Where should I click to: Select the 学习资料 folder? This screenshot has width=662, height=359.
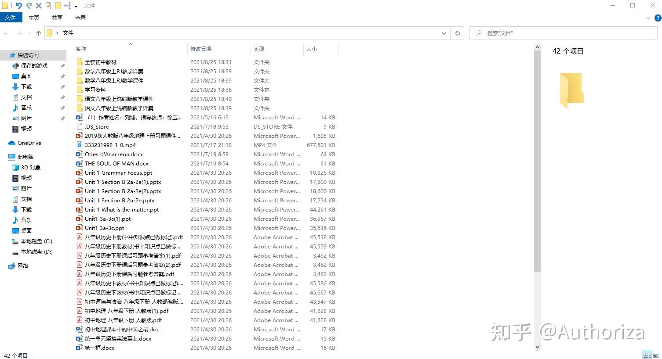pos(95,90)
